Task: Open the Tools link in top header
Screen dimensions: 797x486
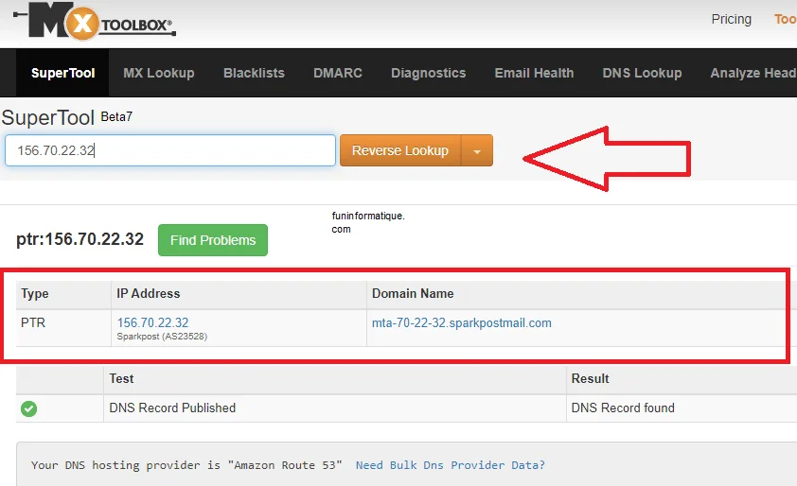Action: coord(786,19)
